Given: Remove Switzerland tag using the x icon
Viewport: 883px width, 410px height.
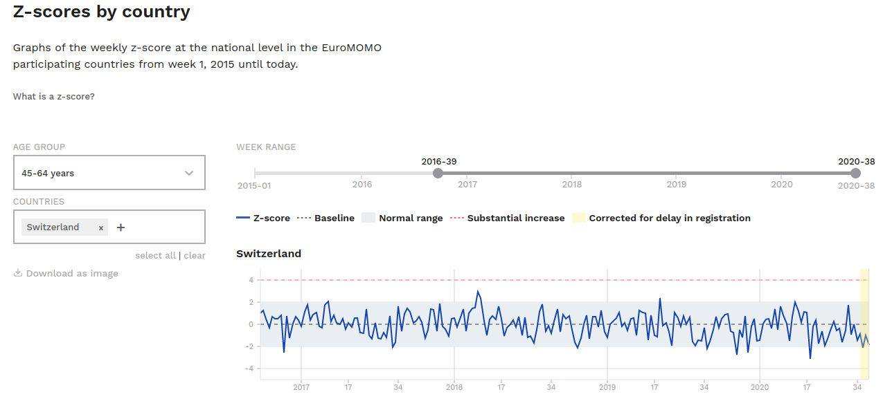Looking at the screenshot, I should point(101,227).
